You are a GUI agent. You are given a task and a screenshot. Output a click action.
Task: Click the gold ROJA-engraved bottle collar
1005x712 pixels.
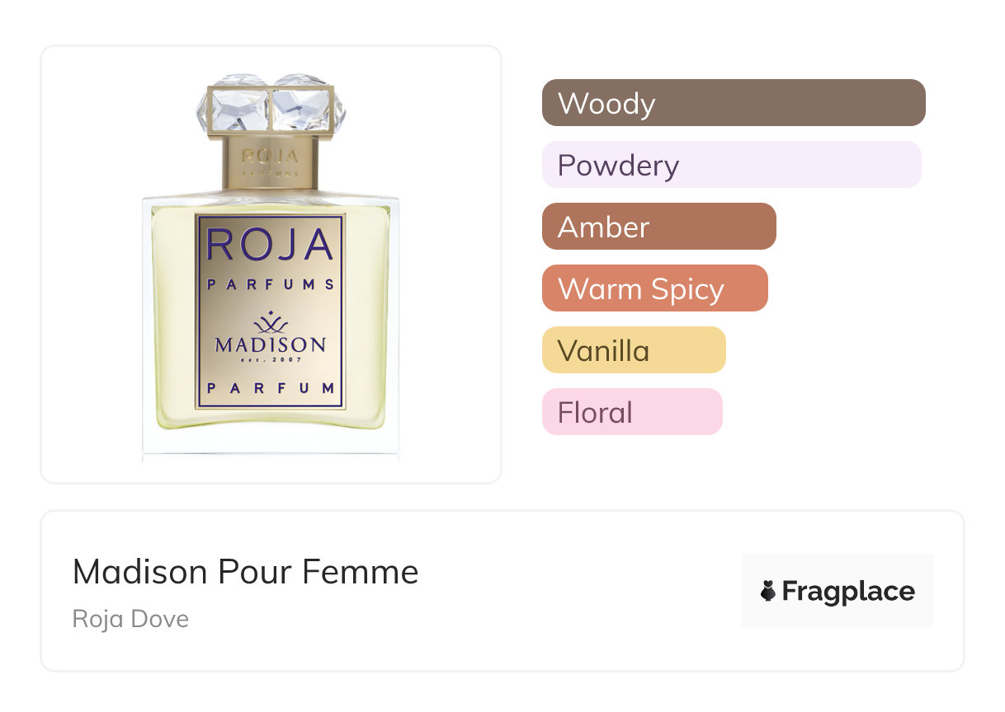click(x=271, y=162)
